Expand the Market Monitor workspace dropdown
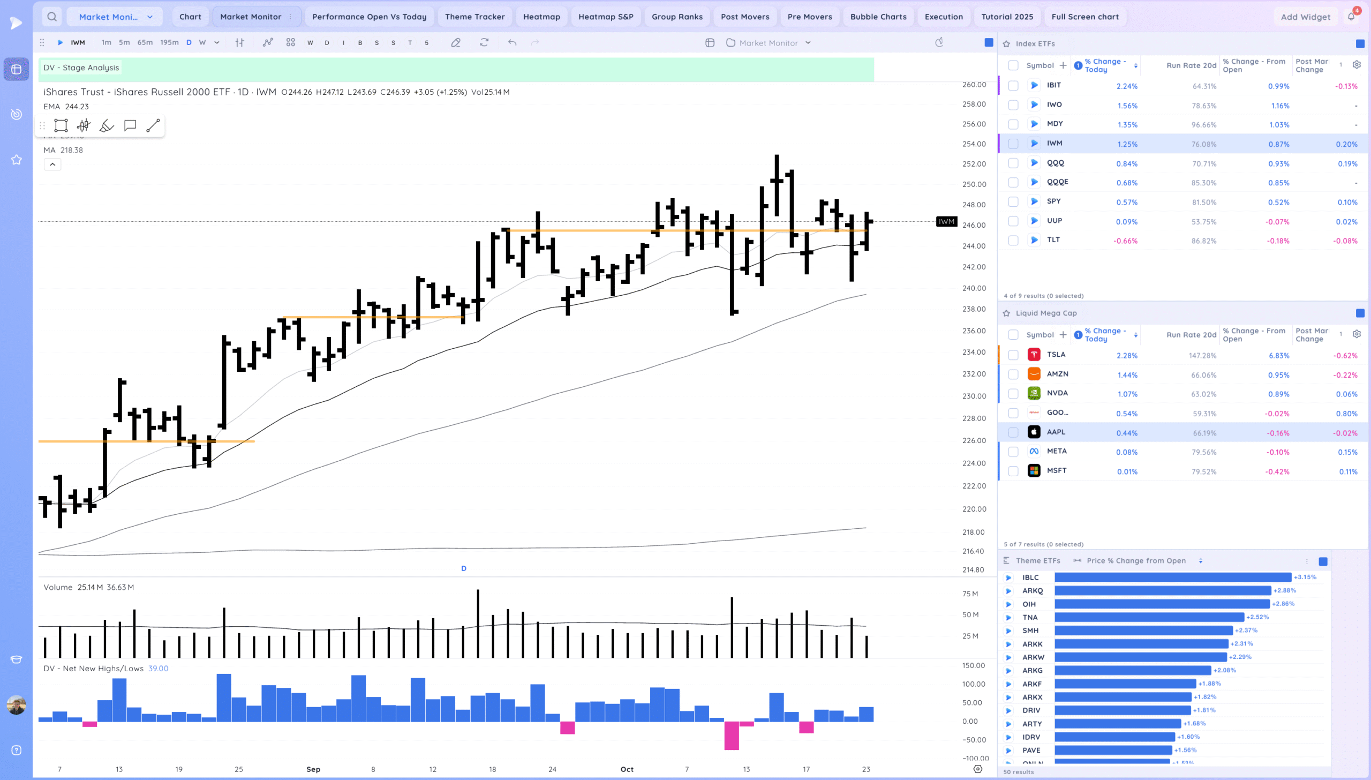Screen dimensions: 1371x780 click(x=150, y=17)
